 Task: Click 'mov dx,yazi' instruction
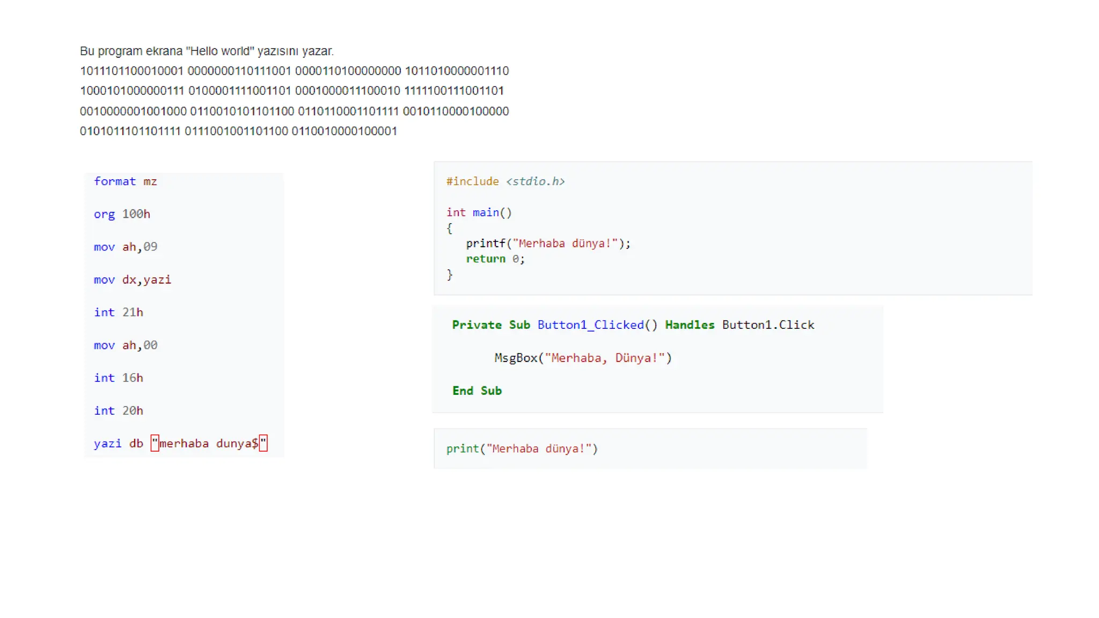[132, 279]
